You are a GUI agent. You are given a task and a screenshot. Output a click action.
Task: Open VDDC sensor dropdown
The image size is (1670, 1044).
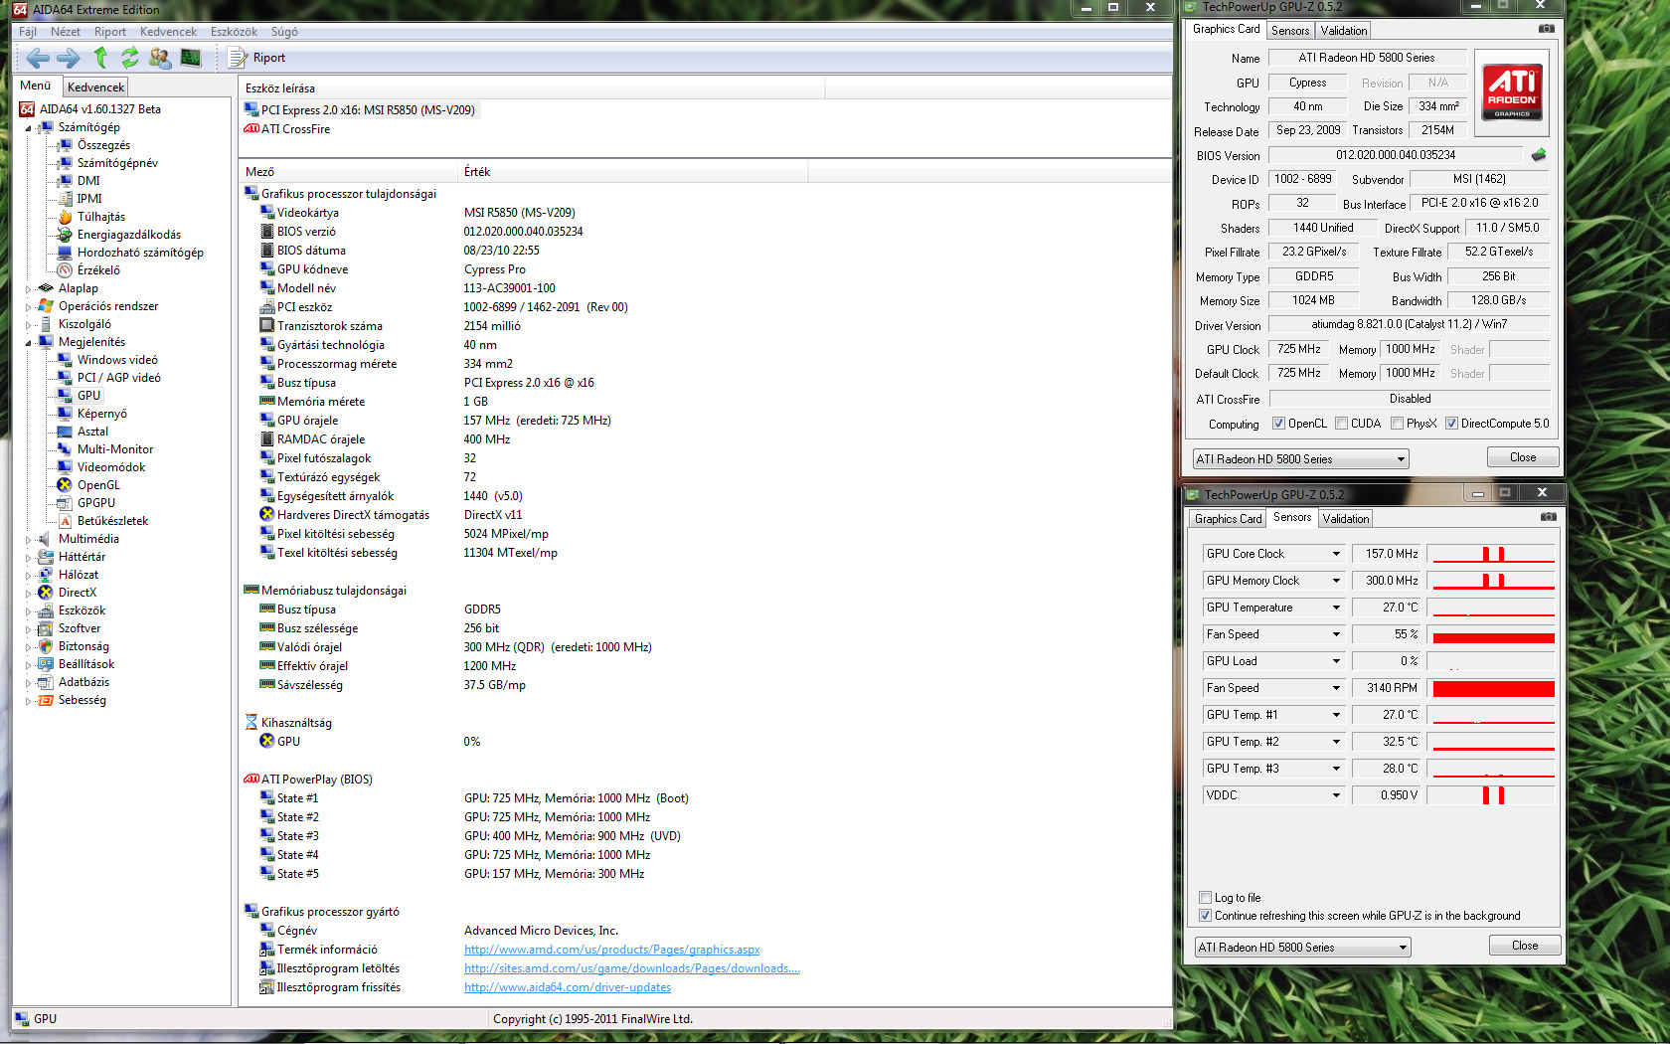(x=1336, y=795)
